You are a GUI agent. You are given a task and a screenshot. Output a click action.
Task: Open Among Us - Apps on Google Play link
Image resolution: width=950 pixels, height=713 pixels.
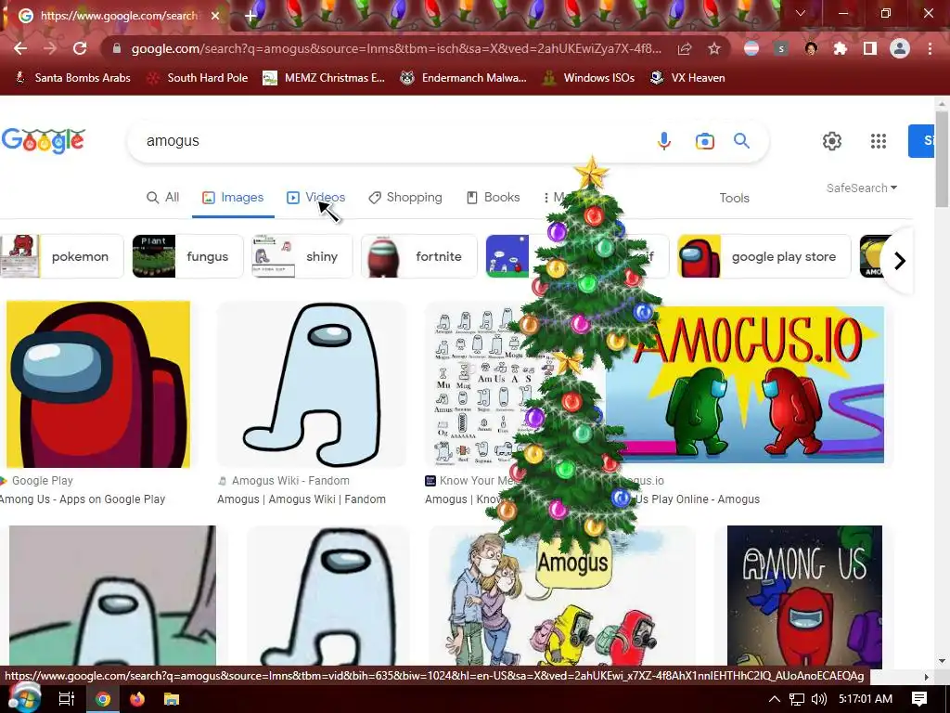tap(83, 499)
